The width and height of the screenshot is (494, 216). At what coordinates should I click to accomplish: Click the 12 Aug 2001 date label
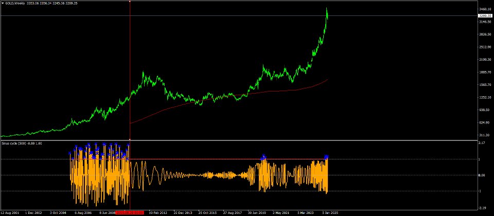[x=10, y=212]
